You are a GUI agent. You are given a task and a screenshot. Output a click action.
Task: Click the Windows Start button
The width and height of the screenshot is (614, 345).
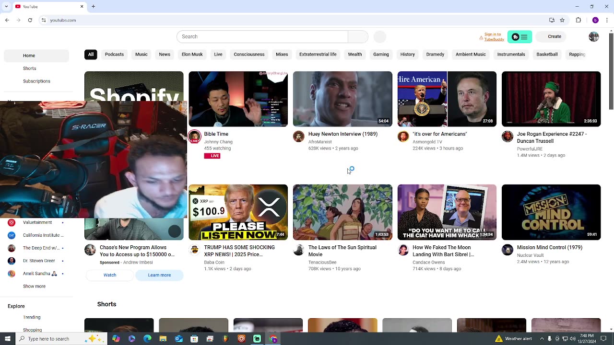[x=7, y=339]
